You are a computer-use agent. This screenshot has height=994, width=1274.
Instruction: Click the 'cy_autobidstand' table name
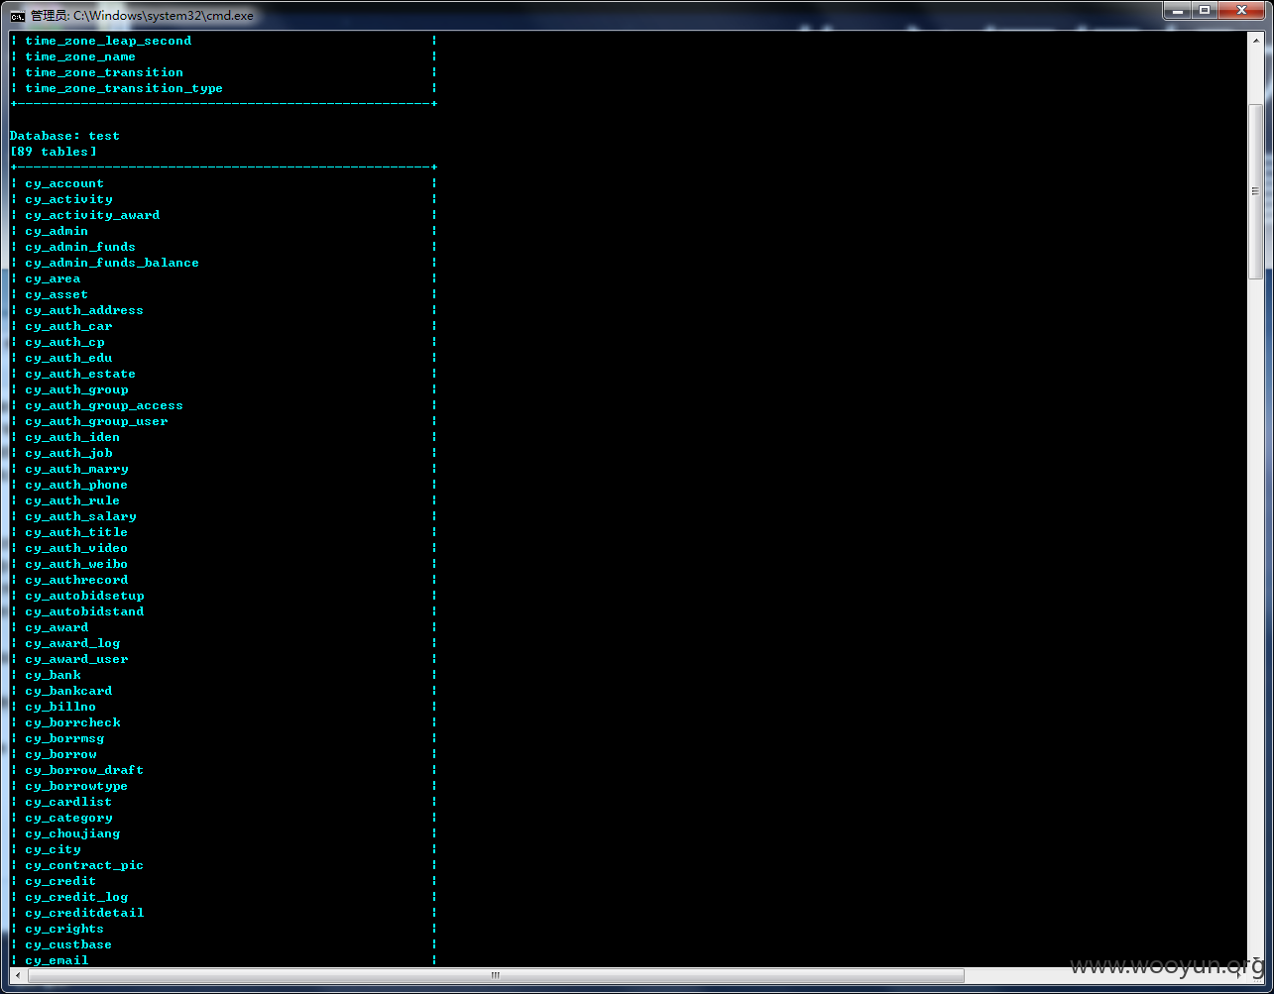click(x=84, y=611)
